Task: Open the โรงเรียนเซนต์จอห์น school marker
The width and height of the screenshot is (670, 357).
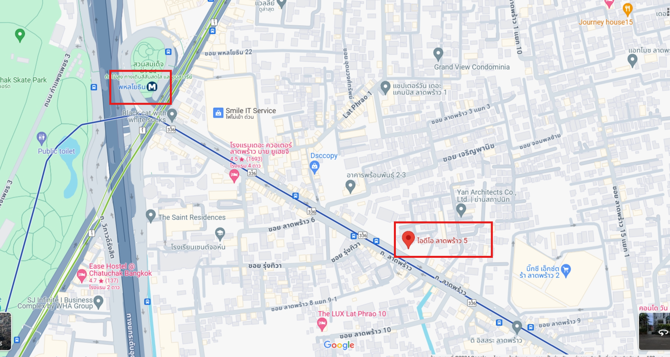Action: click(220, 234)
